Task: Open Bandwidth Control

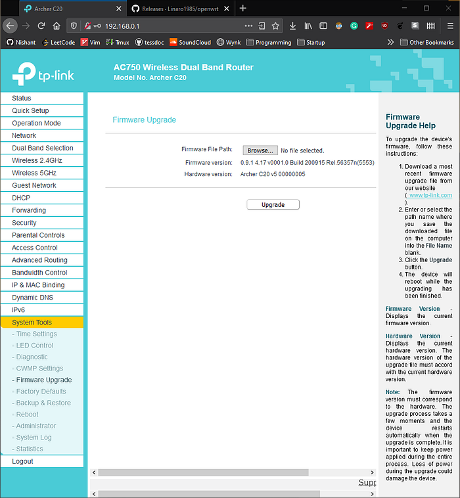Action: (42, 273)
